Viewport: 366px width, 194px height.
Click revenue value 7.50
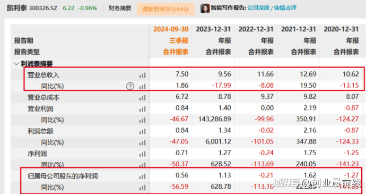click(x=182, y=74)
